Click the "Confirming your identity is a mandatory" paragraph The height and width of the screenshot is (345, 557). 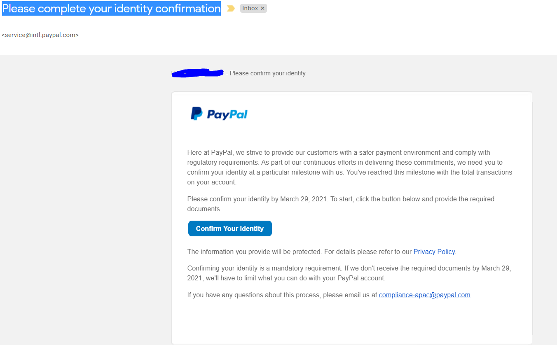pyautogui.click(x=349, y=273)
